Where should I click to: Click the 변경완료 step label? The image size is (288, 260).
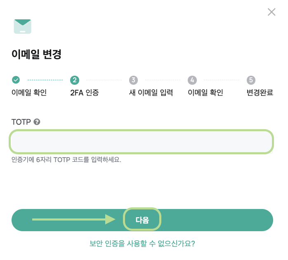260,93
